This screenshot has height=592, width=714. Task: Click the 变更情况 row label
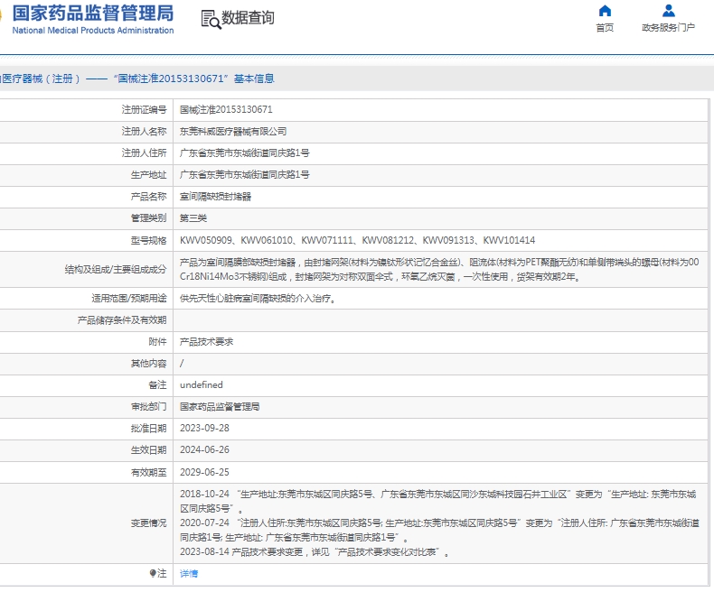148,523
